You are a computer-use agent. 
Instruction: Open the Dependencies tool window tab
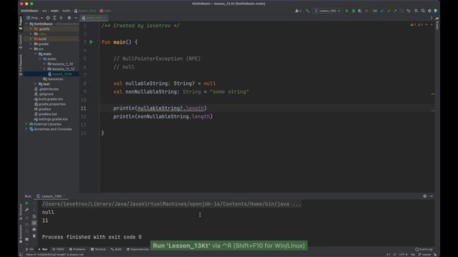[138, 249]
